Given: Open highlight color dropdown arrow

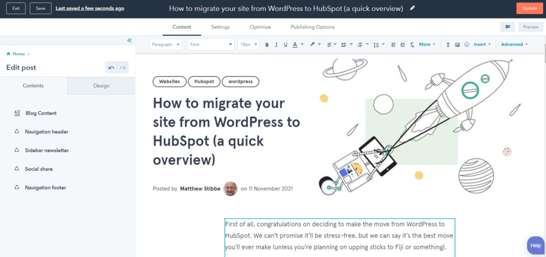Looking at the screenshot, I should click(319, 44).
